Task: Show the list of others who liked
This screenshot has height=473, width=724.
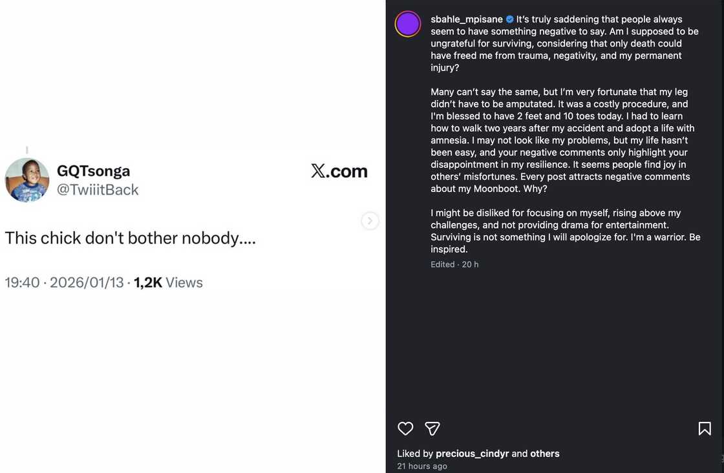Action: (545, 454)
